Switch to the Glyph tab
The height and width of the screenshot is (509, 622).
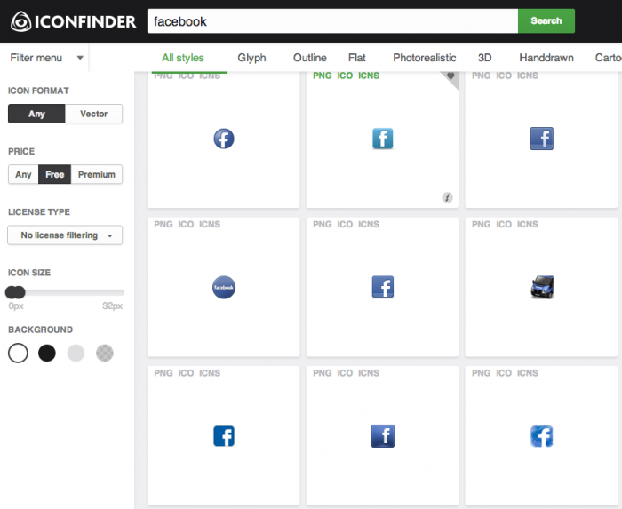point(251,58)
